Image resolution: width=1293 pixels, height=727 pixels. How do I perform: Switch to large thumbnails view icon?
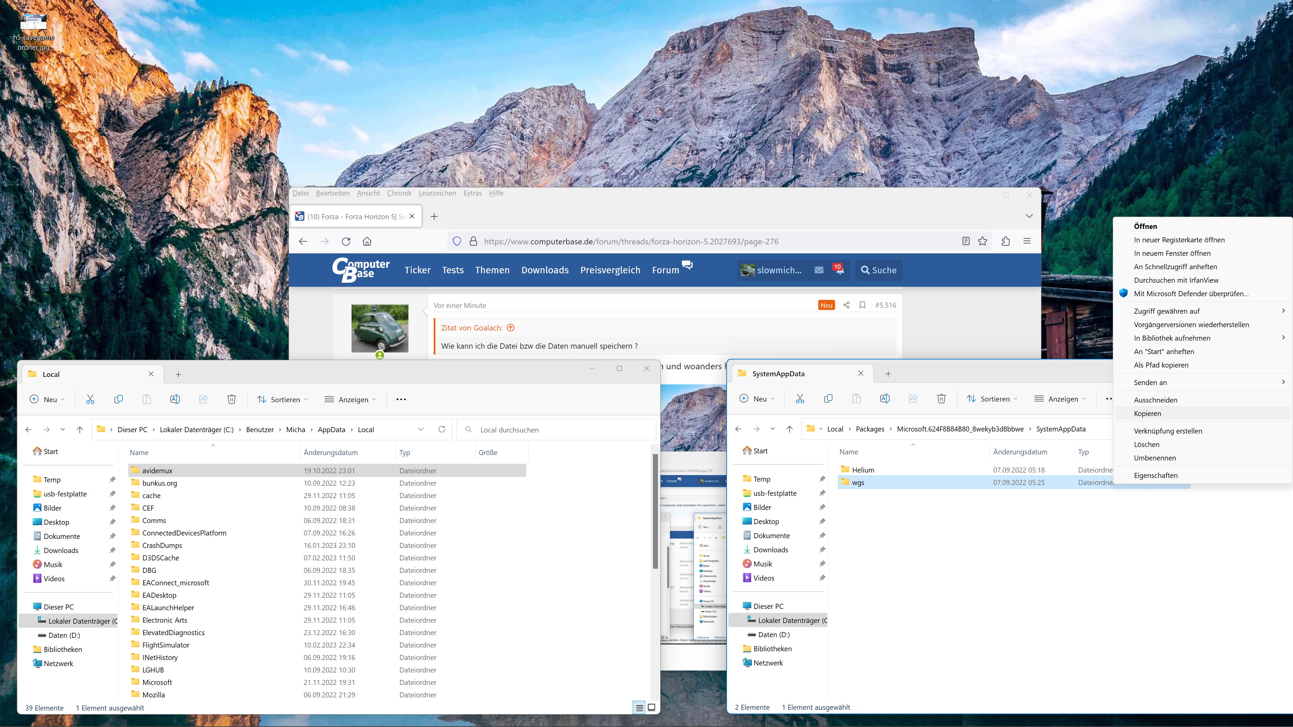652,707
